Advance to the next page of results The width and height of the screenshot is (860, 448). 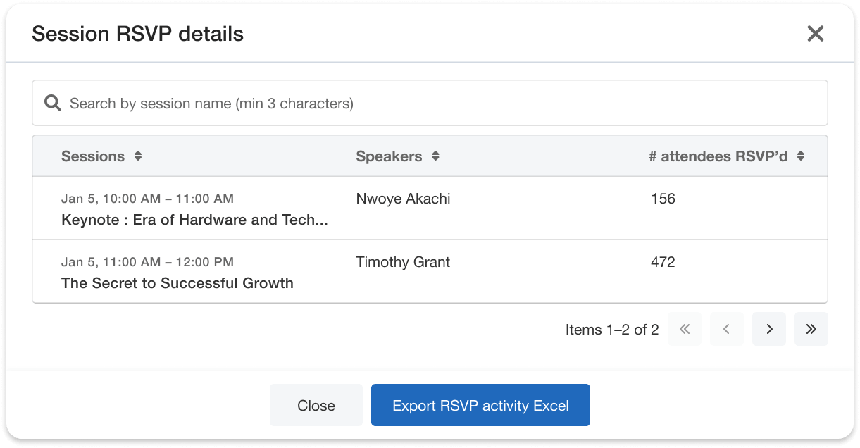point(769,329)
